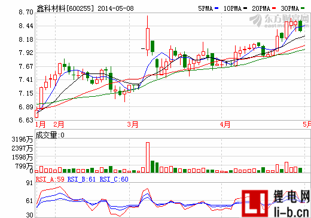The image size is (311, 218).
Task: Click the 5PMA blue legend swatch
Action: coord(217,8)
